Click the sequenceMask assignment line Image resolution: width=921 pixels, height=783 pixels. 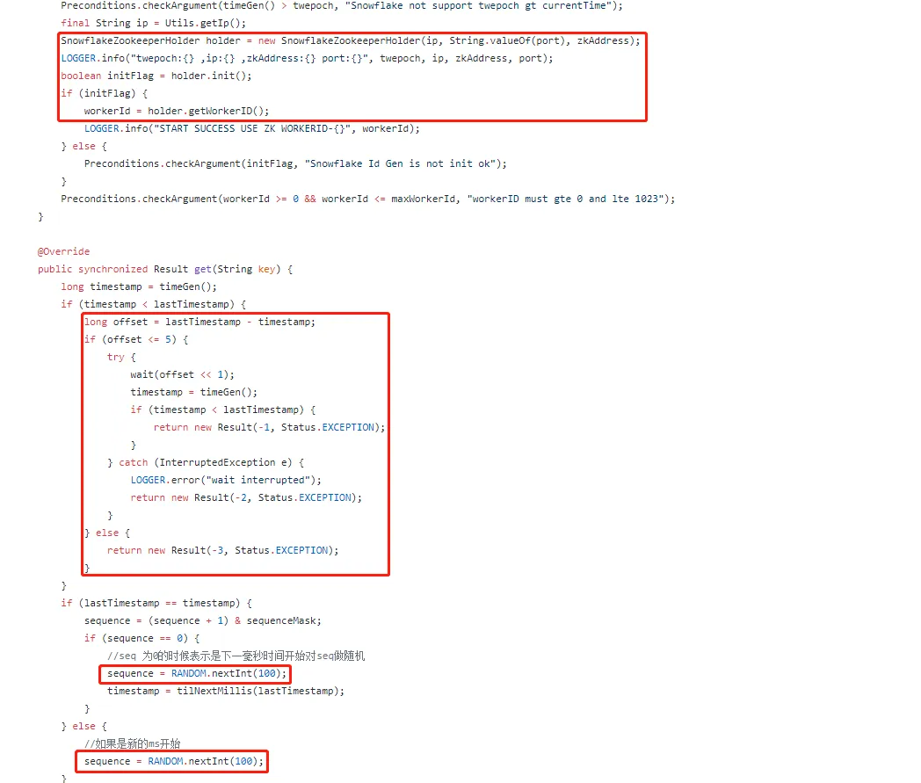click(203, 621)
